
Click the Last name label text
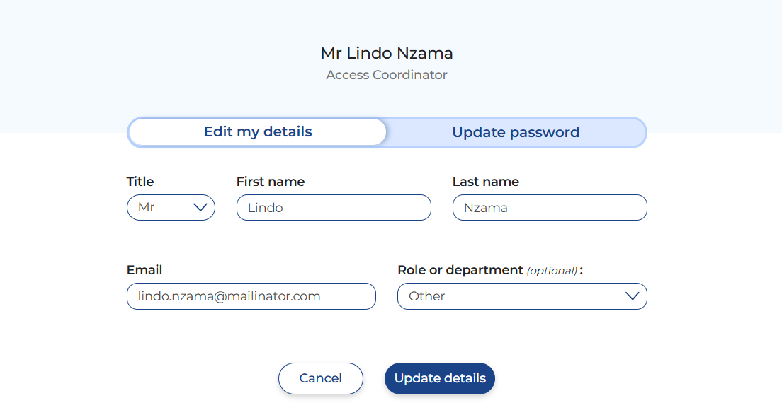486,182
